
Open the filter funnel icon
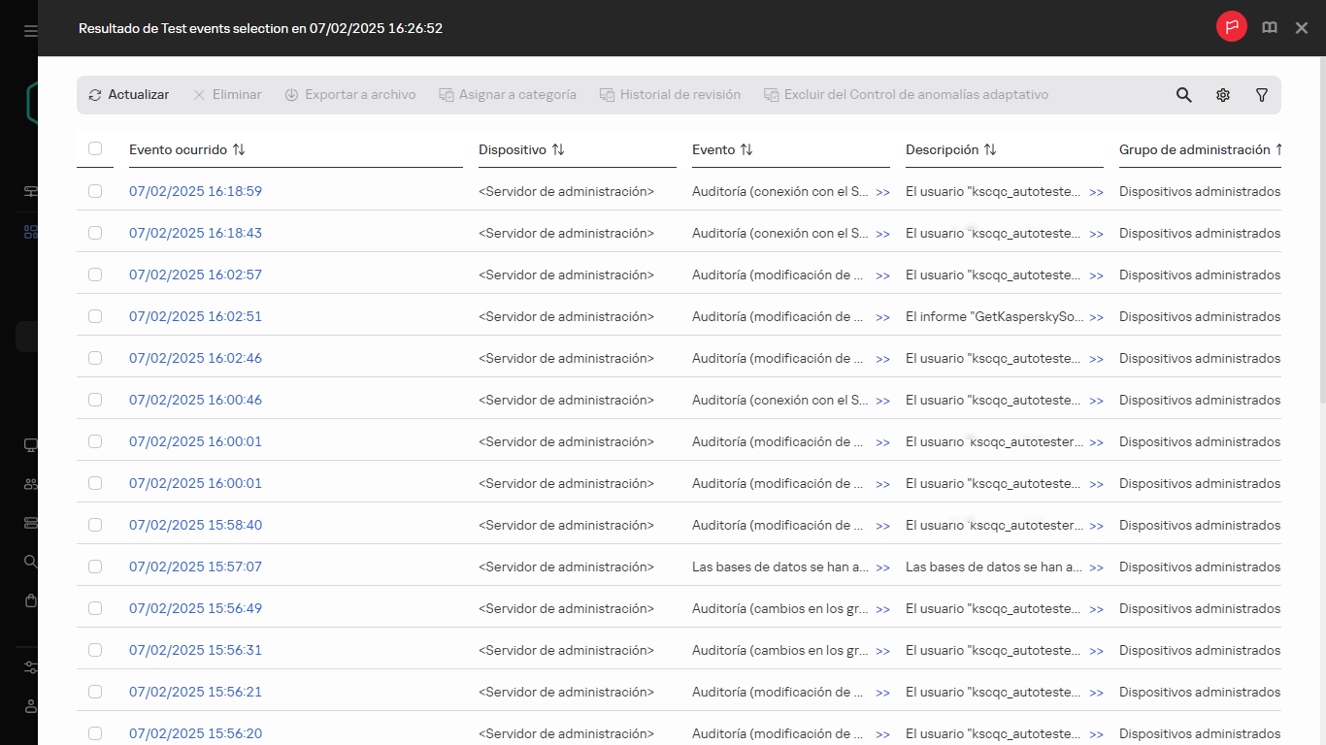(x=1261, y=95)
